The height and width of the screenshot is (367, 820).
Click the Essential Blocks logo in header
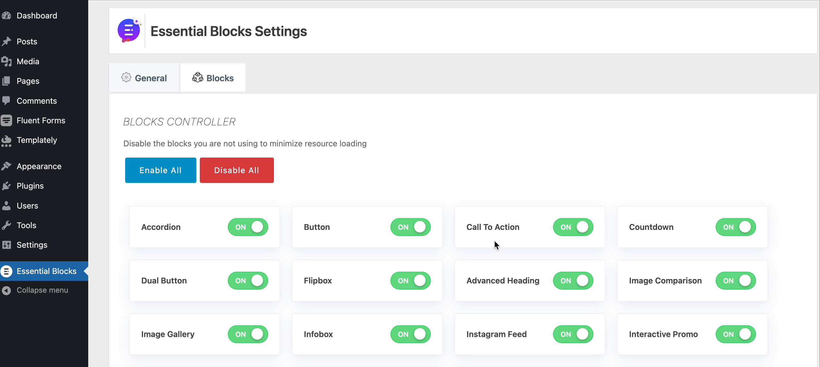tap(129, 31)
